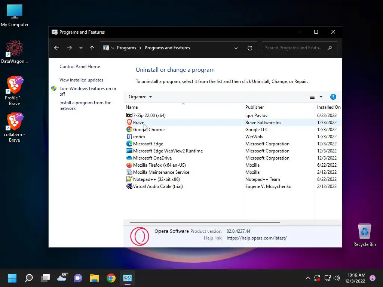Select Eugene V. Muzychenko publisher cell
383x287 pixels.
(x=268, y=186)
